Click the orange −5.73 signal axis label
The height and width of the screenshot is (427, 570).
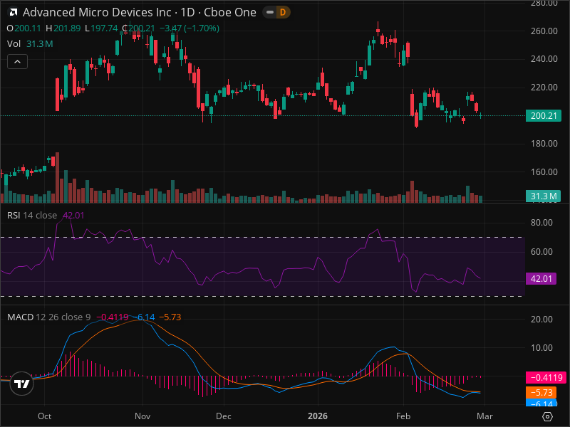541,393
